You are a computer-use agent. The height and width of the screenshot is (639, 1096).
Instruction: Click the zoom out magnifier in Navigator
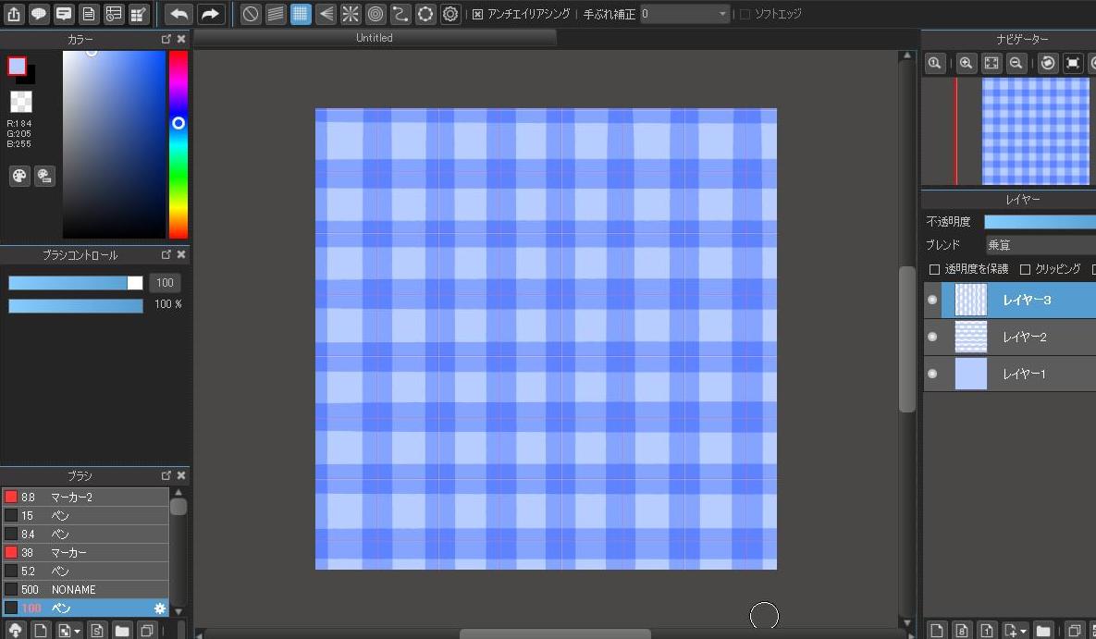pos(1016,63)
